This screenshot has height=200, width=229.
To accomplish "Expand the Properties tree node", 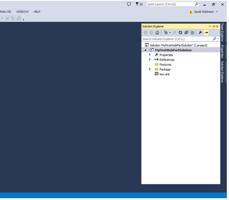I will 150,55.
